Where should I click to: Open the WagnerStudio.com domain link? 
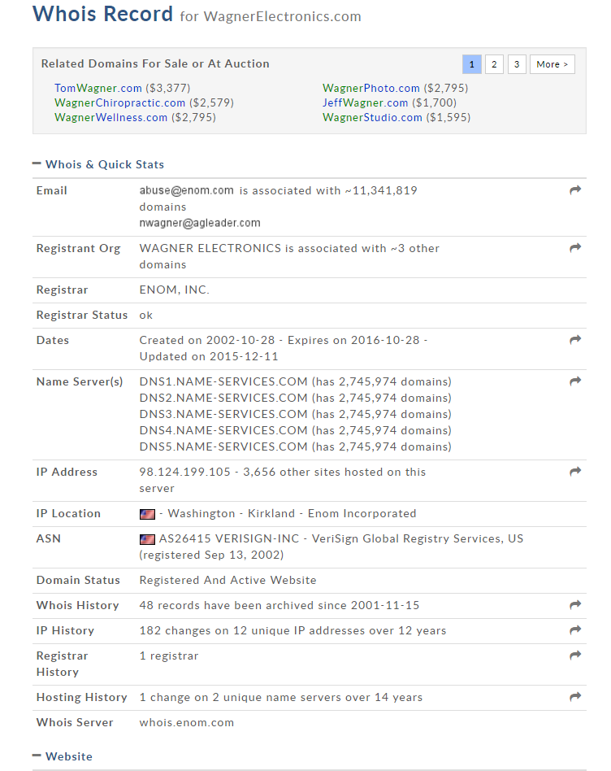(372, 117)
